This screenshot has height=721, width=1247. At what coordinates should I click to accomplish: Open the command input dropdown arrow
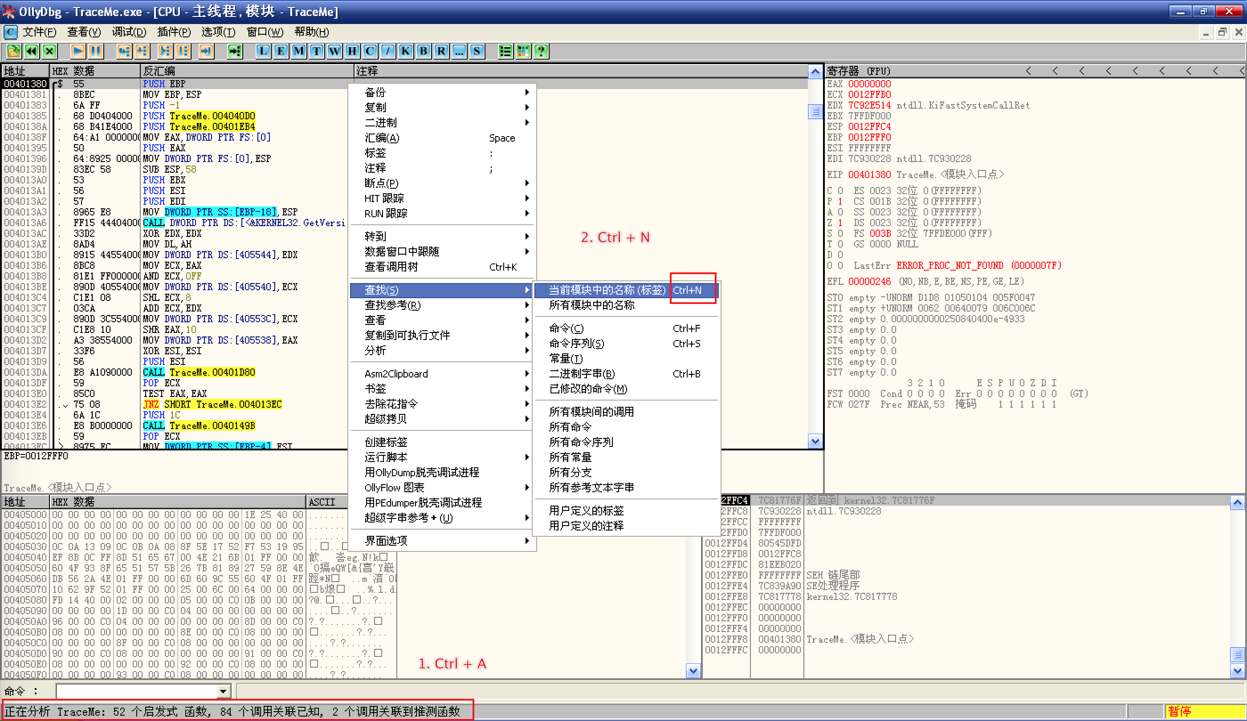pos(223,691)
